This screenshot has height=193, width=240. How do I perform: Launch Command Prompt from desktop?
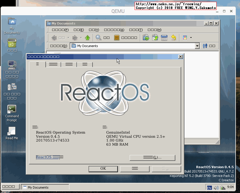tap(12, 113)
